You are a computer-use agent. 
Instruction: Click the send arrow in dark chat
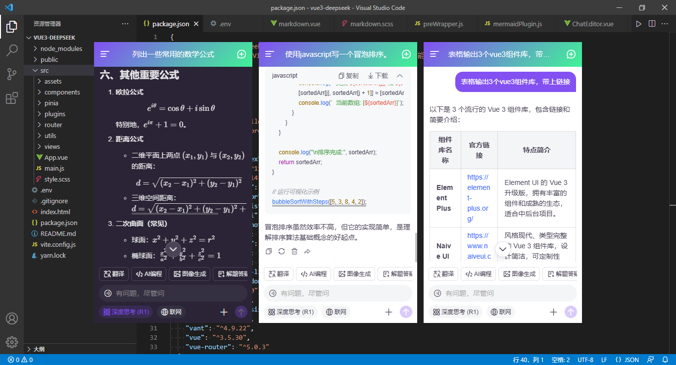[x=241, y=312]
